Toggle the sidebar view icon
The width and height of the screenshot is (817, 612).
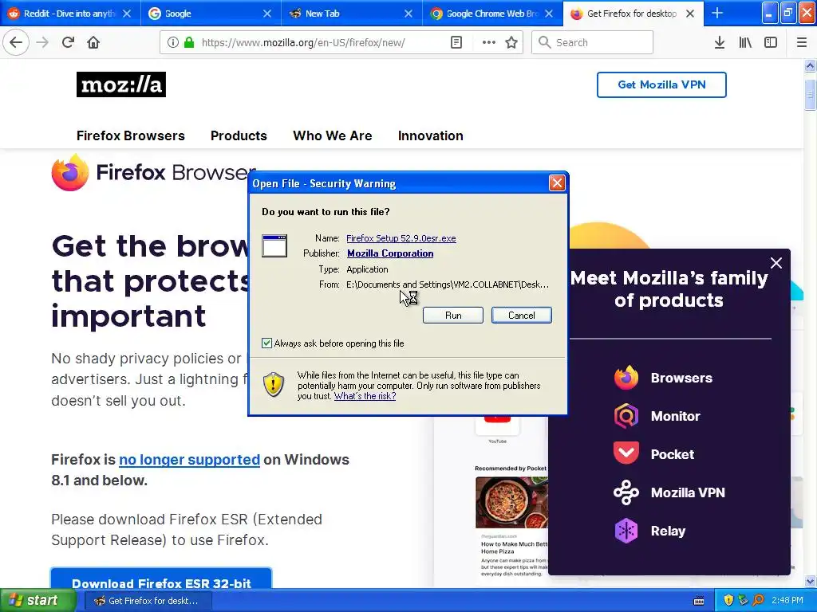(x=771, y=42)
